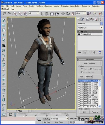Viewport: 105px width, 125px height.
Task: Click the Go to Start playback button
Action: pyautogui.click(x=71, y=119)
